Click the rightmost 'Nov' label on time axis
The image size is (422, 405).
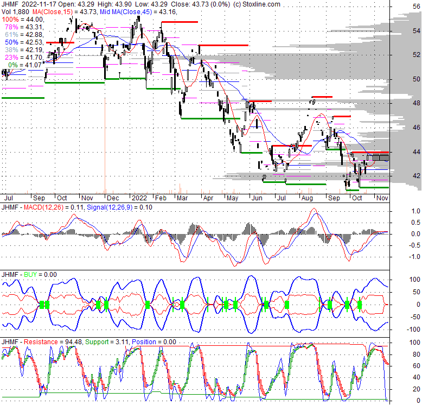coord(382,198)
